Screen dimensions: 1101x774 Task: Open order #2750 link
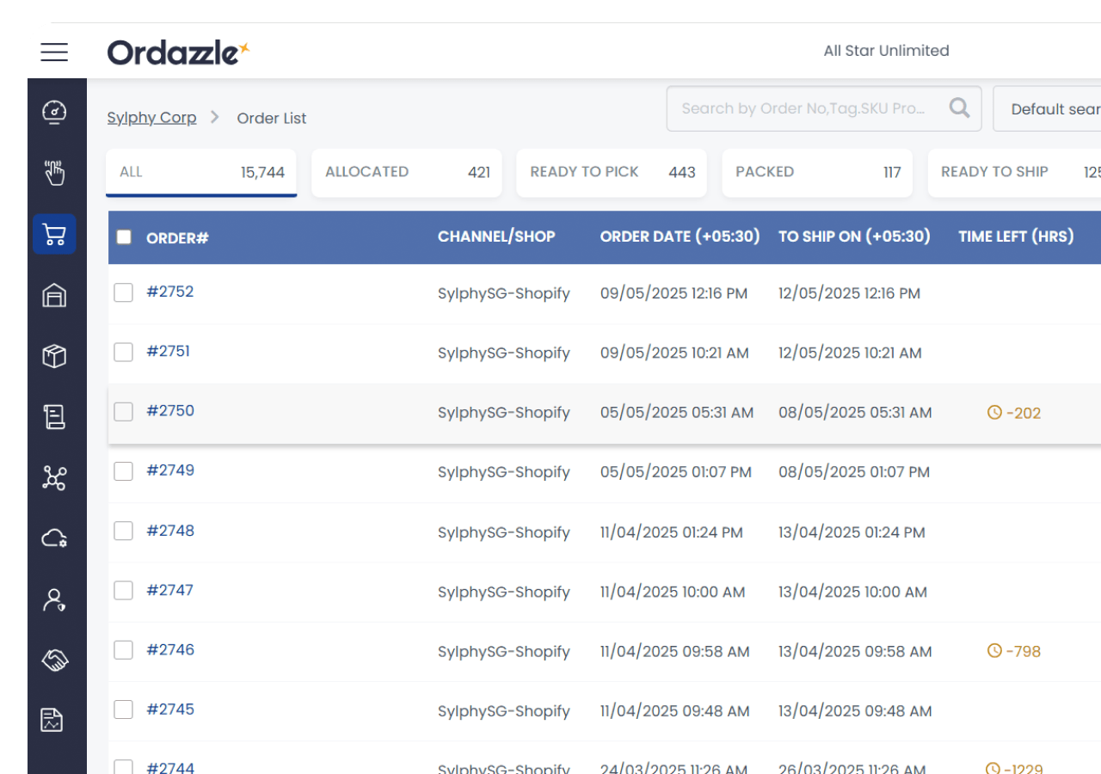click(170, 411)
